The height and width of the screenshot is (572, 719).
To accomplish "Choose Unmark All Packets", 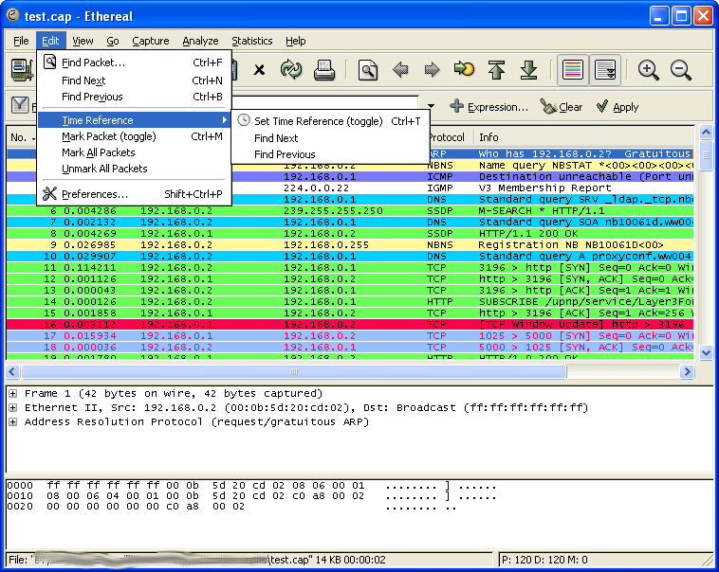I will coord(135,169).
